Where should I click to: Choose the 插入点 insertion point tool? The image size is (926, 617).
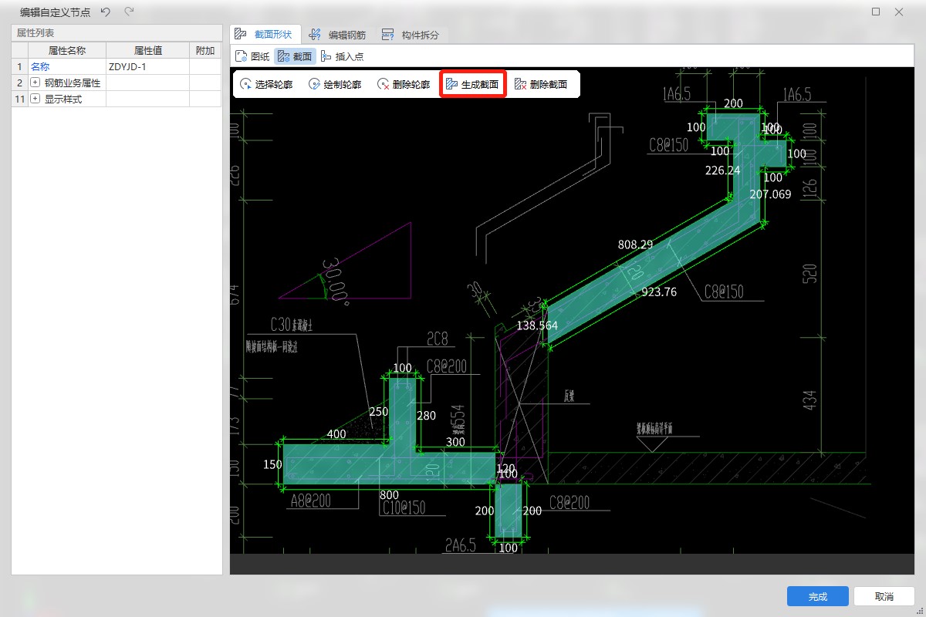342,56
